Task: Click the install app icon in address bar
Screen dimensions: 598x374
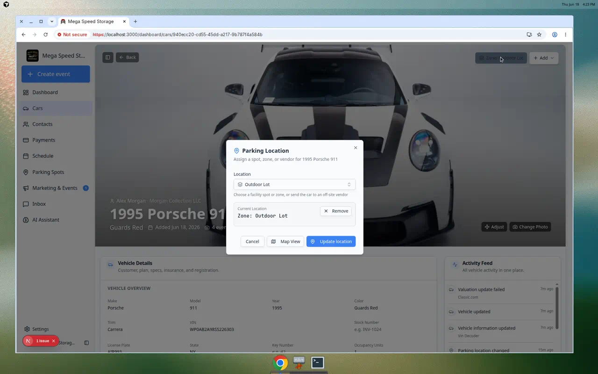Action: tap(529, 35)
